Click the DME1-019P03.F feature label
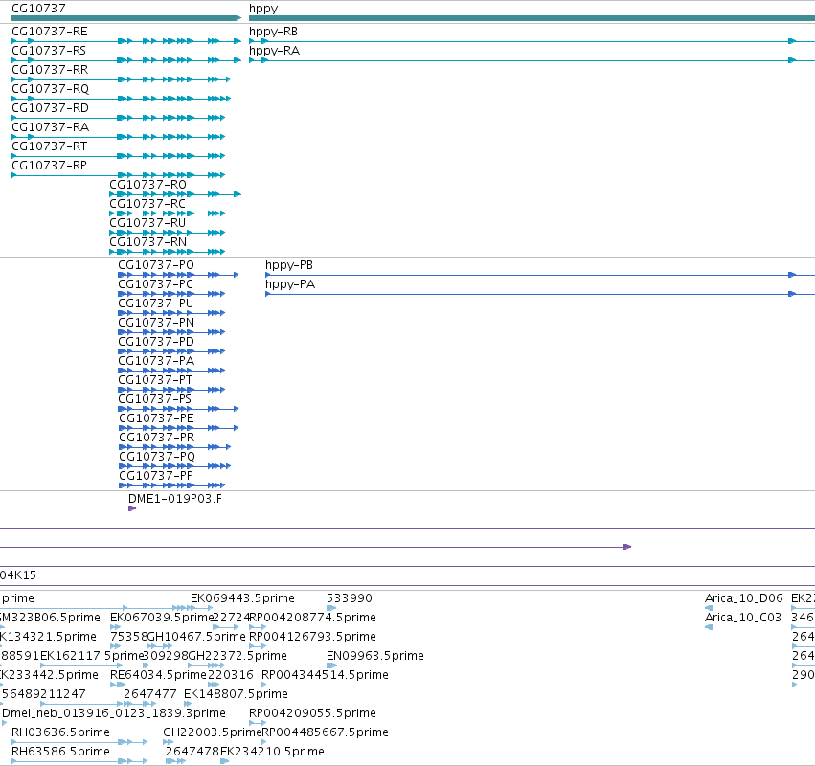Viewport: 815px width, 766px height. pyautogui.click(x=175, y=499)
